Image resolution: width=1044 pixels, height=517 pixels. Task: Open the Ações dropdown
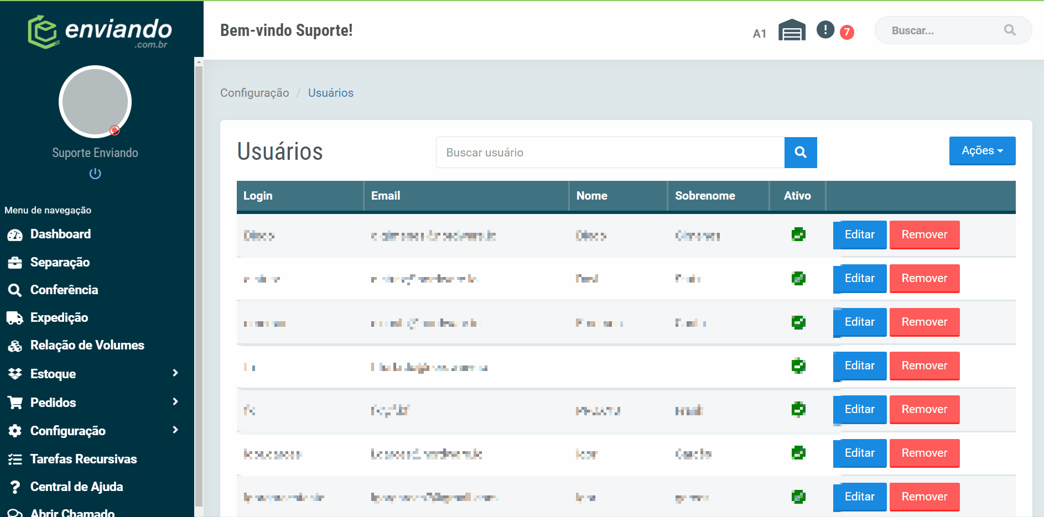coord(982,150)
